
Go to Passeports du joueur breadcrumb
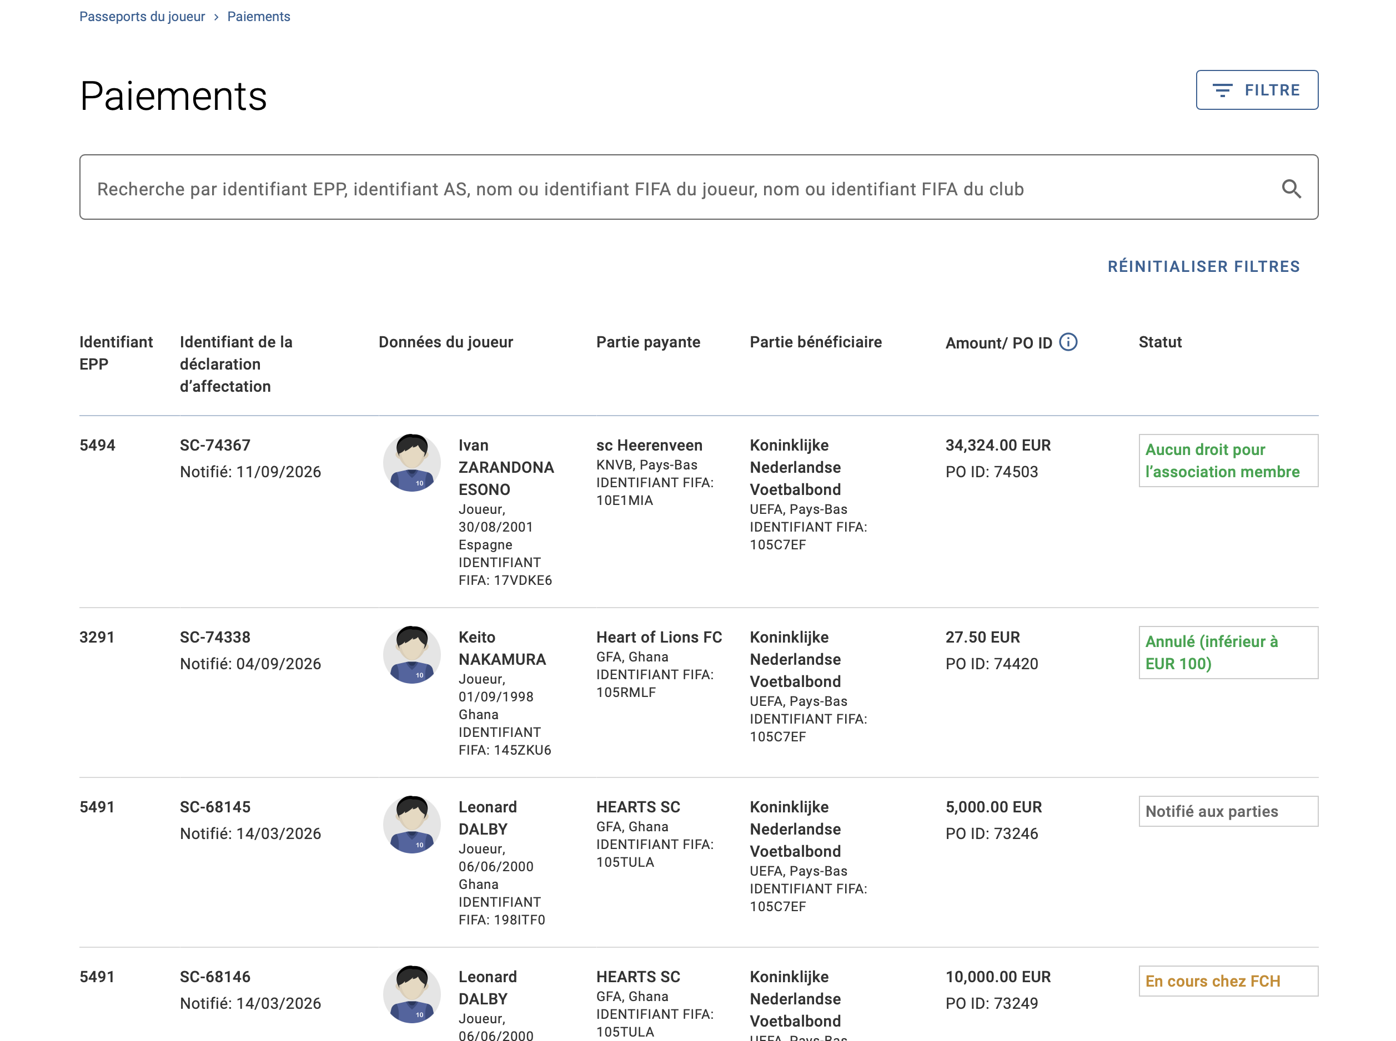[142, 17]
